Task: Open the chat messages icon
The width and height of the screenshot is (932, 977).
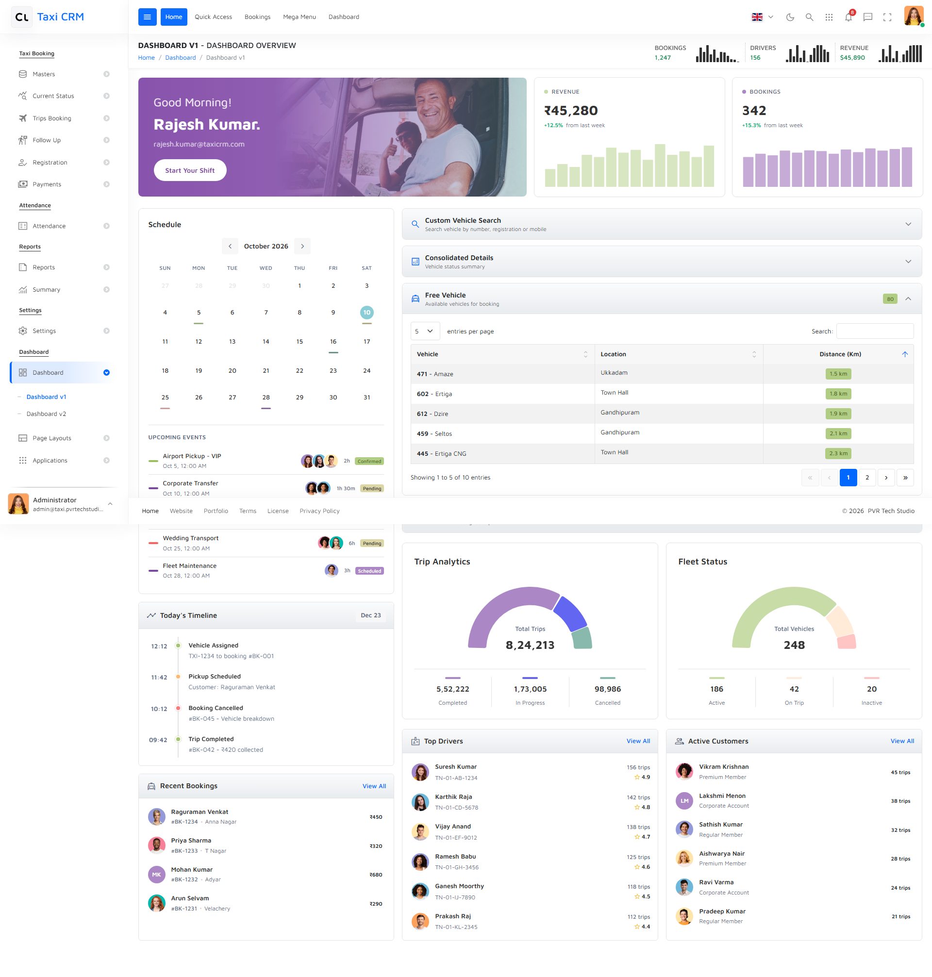Action: (868, 17)
